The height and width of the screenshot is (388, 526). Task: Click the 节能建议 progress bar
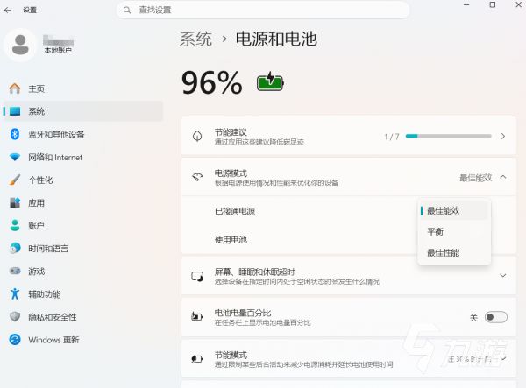(448, 136)
